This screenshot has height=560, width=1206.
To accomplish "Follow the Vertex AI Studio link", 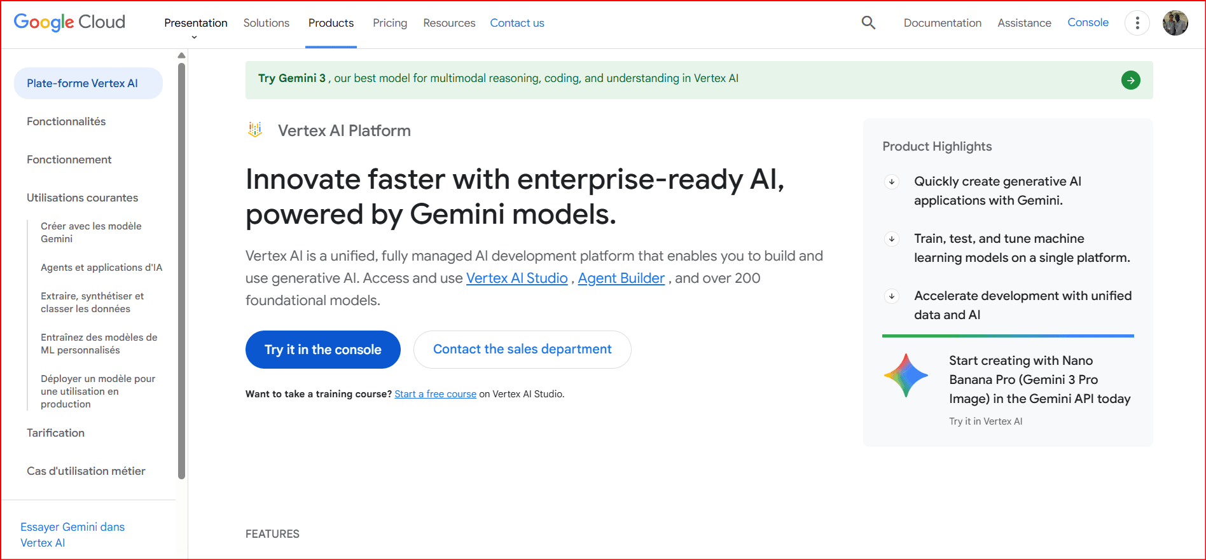I will click(516, 278).
